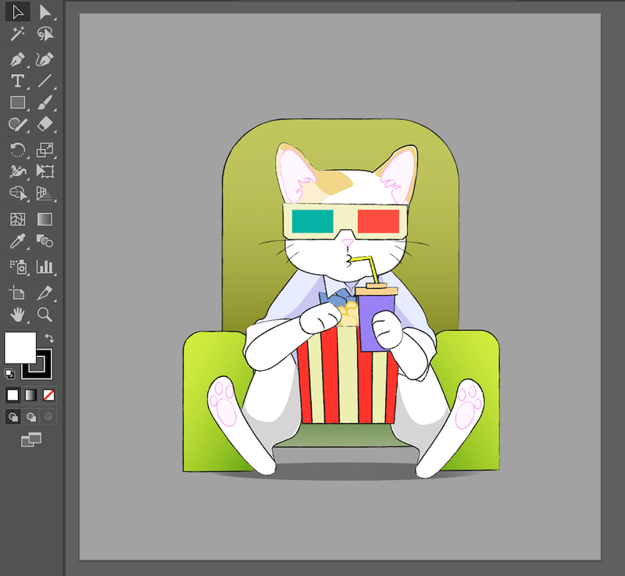Screen dimensions: 625x576
Task: Click the red lens of the 3D glasses
Action: 378,222
